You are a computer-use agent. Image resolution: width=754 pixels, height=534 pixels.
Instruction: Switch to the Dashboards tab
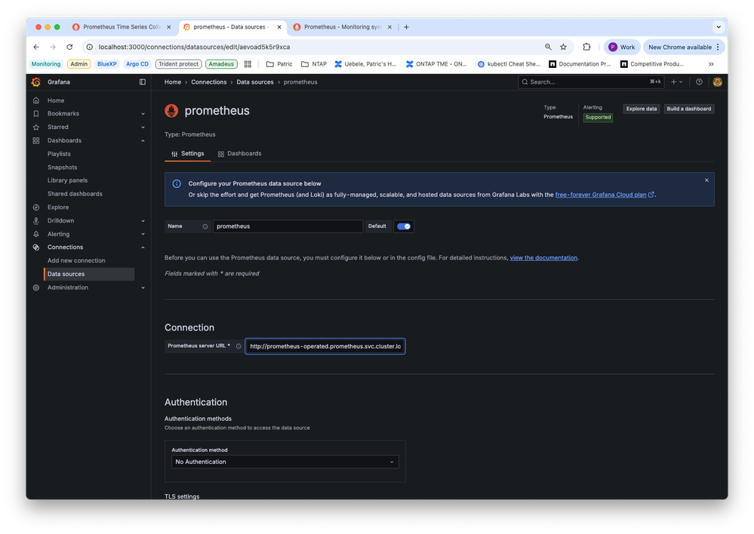239,154
